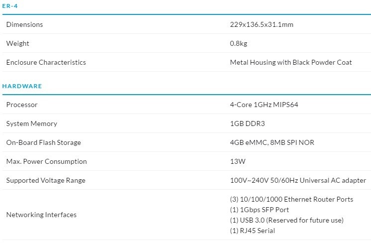Click the ER-4 section heading
Viewport: 371px width, 246px height.
[x=10, y=5]
